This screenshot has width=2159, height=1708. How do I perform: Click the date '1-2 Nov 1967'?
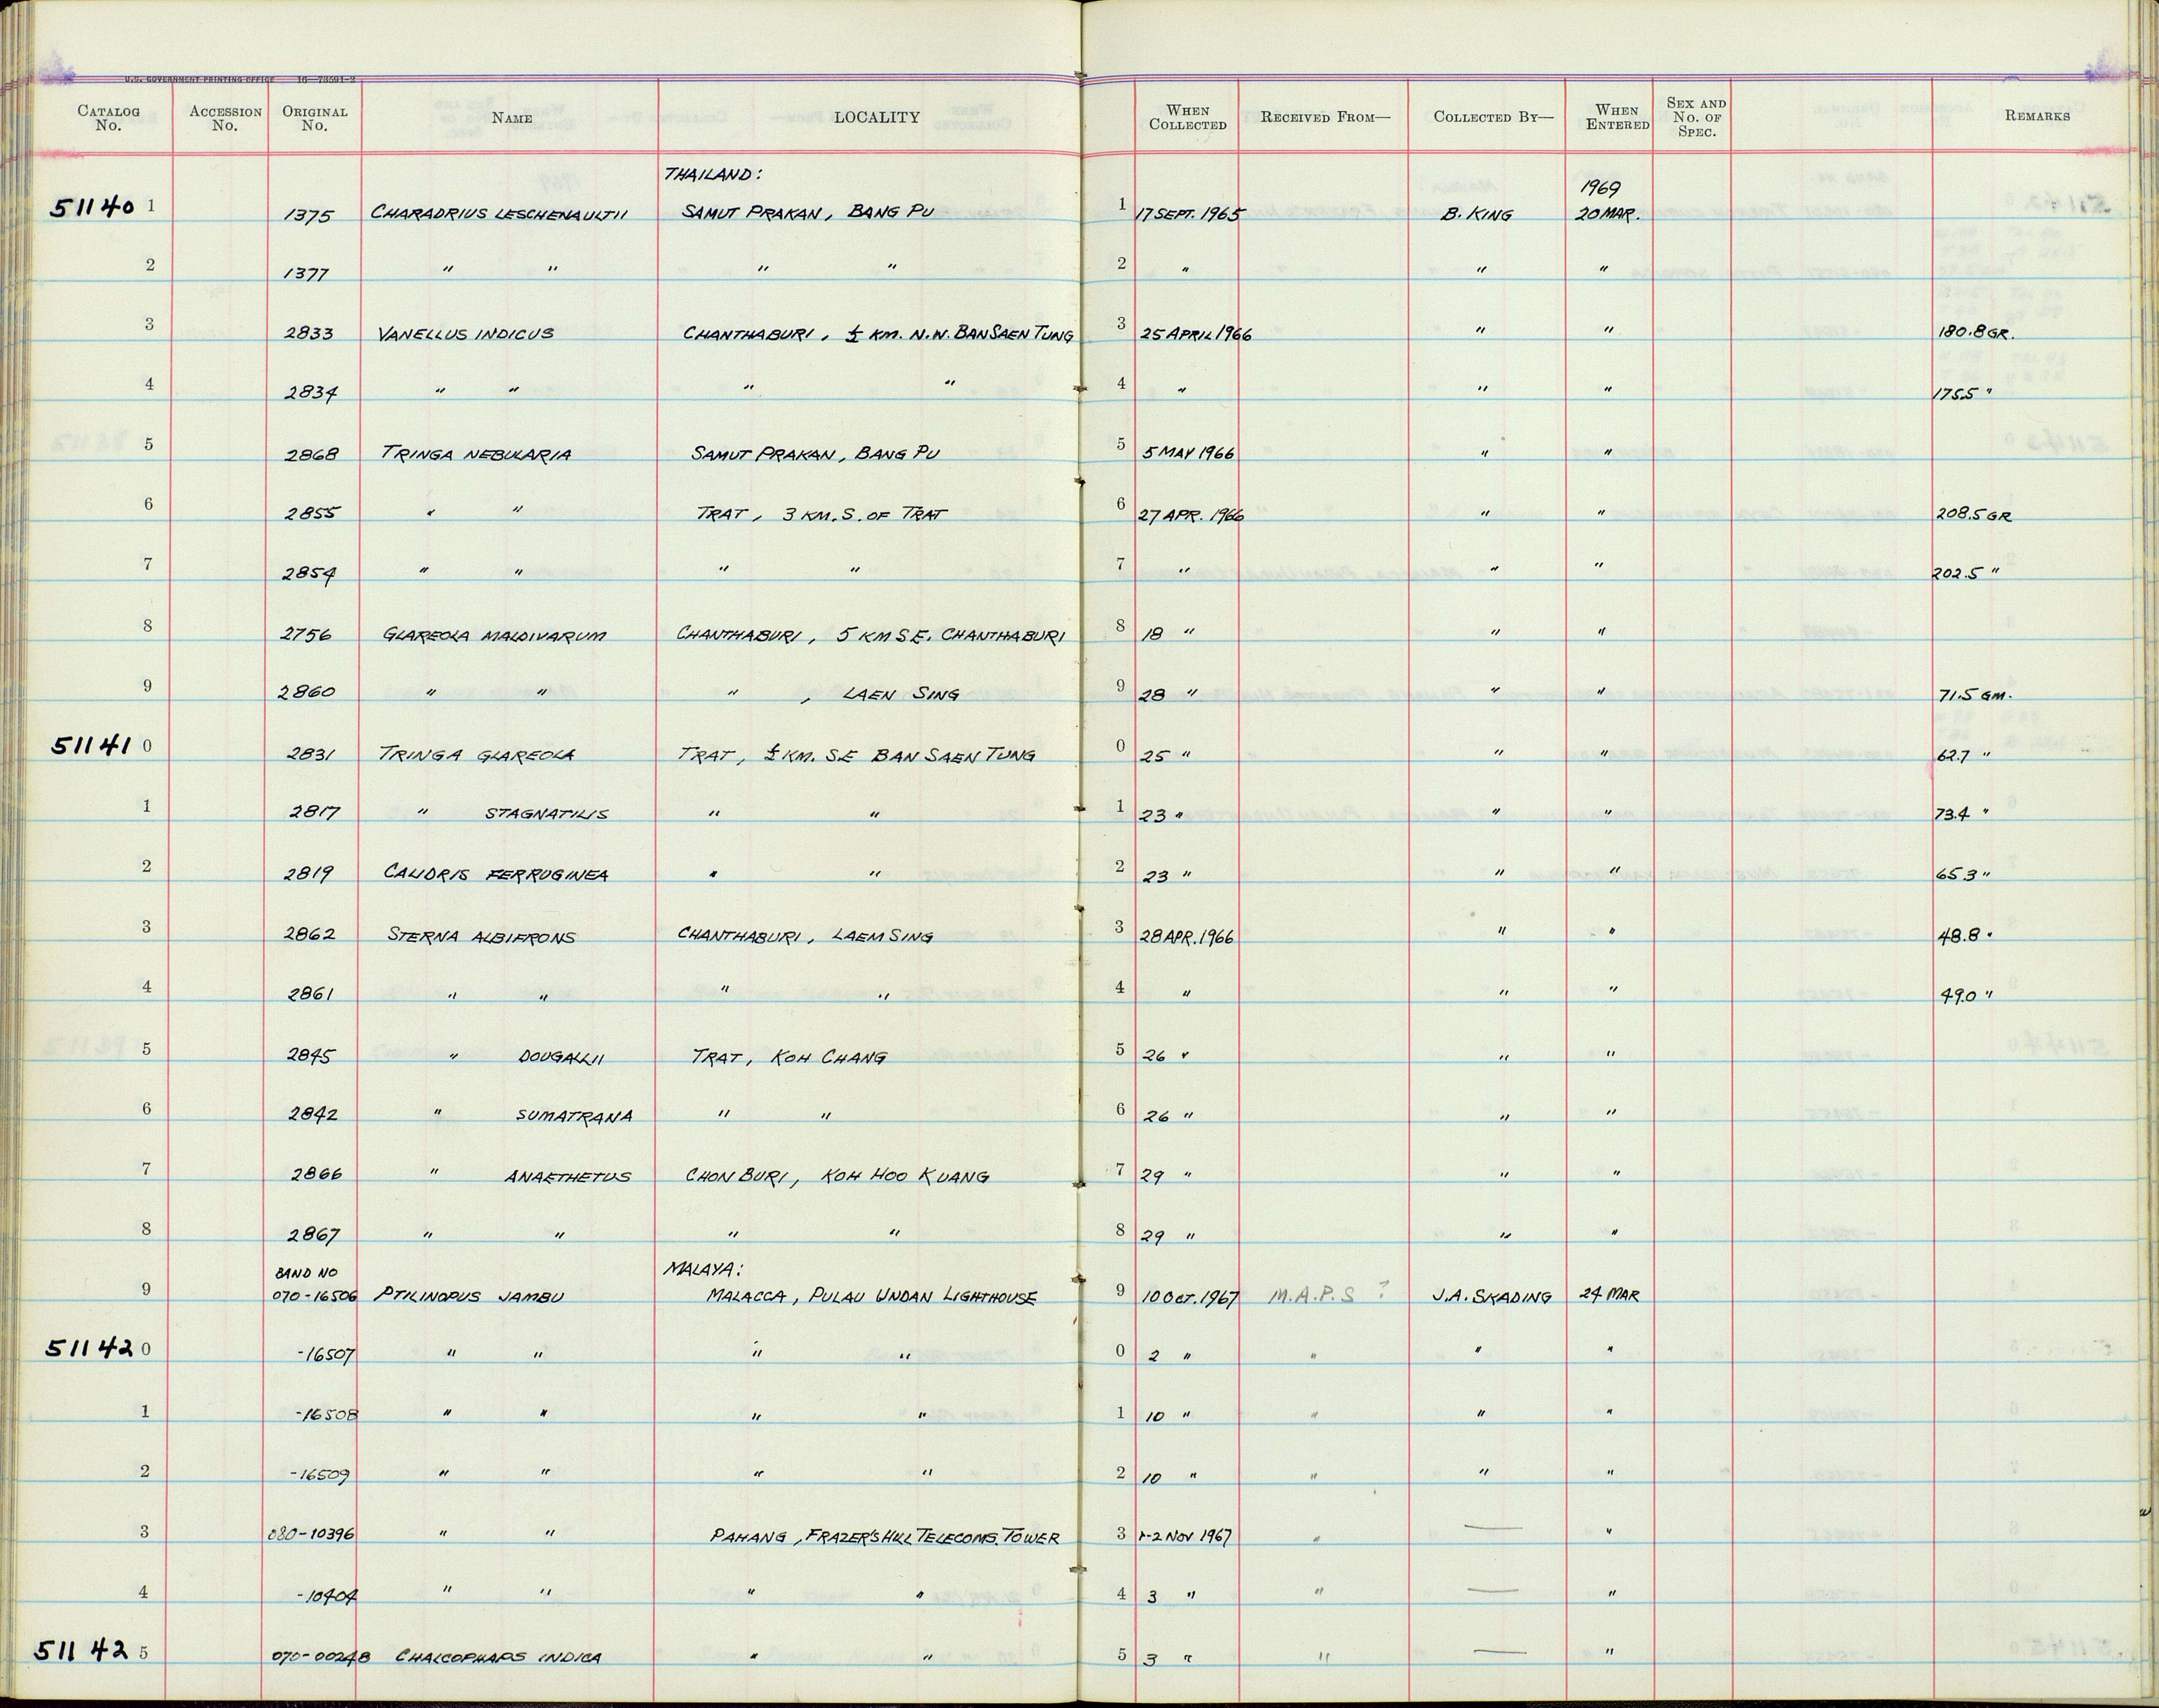point(1185,1537)
